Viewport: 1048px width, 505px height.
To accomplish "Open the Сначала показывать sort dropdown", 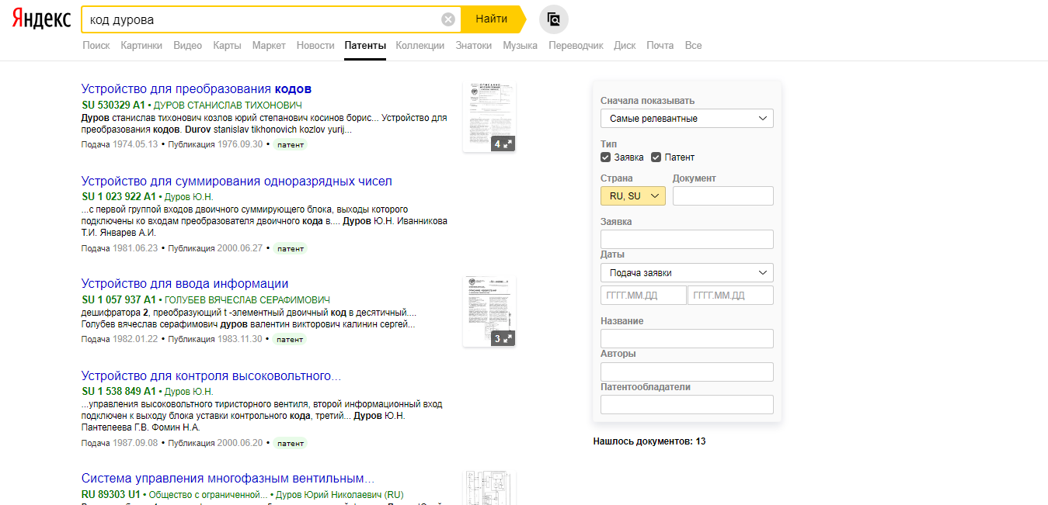I will [x=687, y=119].
